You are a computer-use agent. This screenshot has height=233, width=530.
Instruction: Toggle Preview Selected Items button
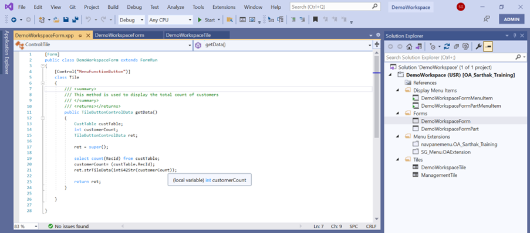[488, 46]
